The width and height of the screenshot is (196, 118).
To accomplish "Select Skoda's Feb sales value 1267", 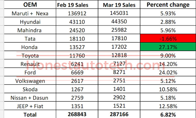I will pyautogui.click(x=77, y=89).
